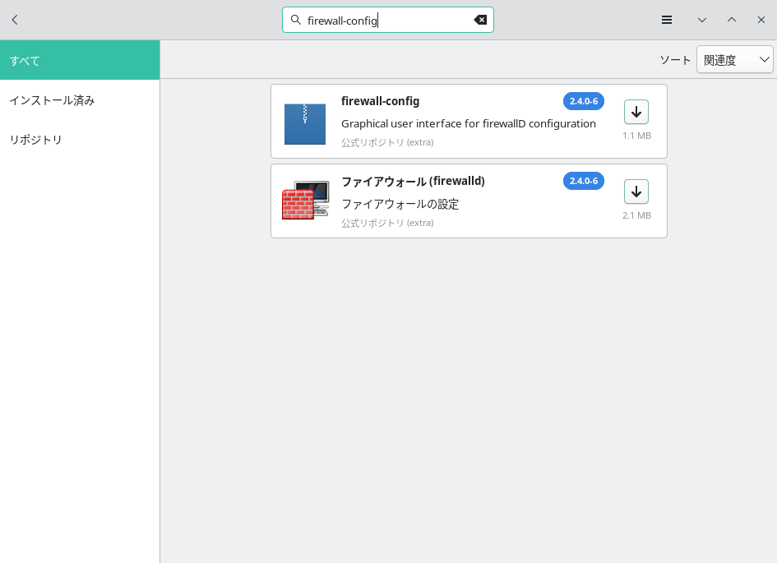Open the hamburger menu
The height and width of the screenshot is (563, 777).
pyautogui.click(x=667, y=20)
